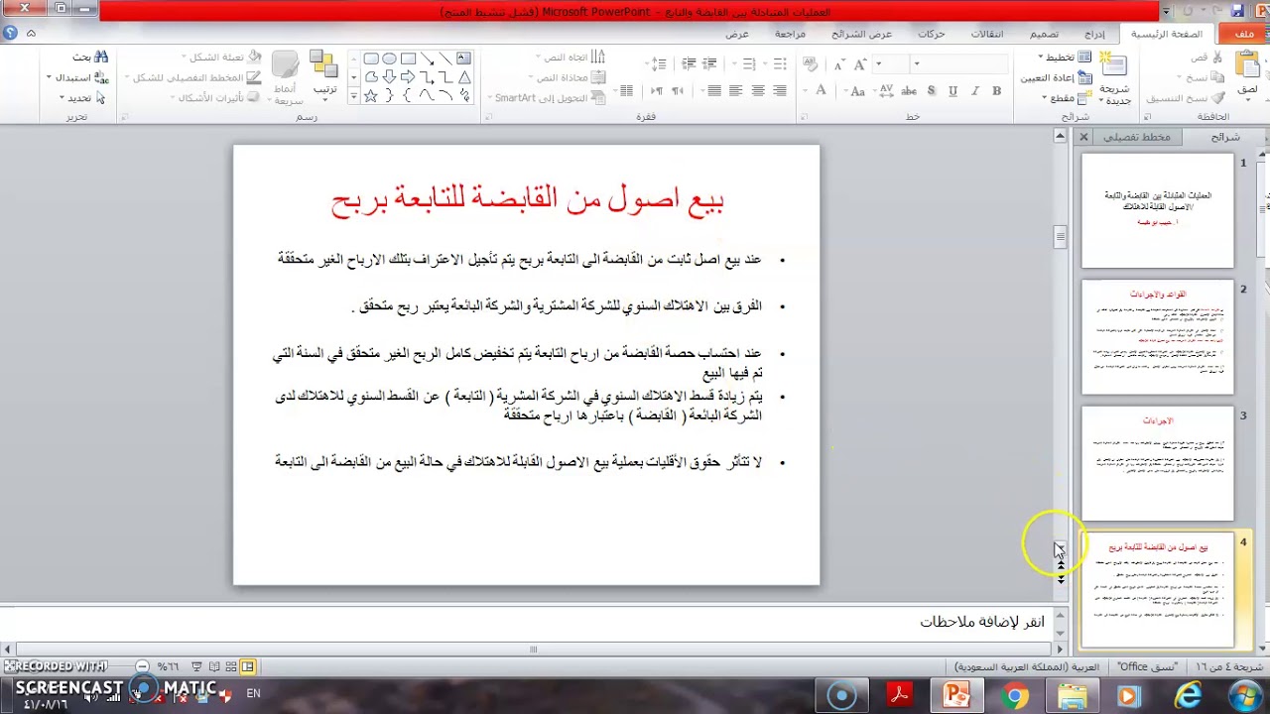Switch to the Slide Show (عرض الشرائح) tab
The width and height of the screenshot is (1270, 714).
tap(861, 34)
